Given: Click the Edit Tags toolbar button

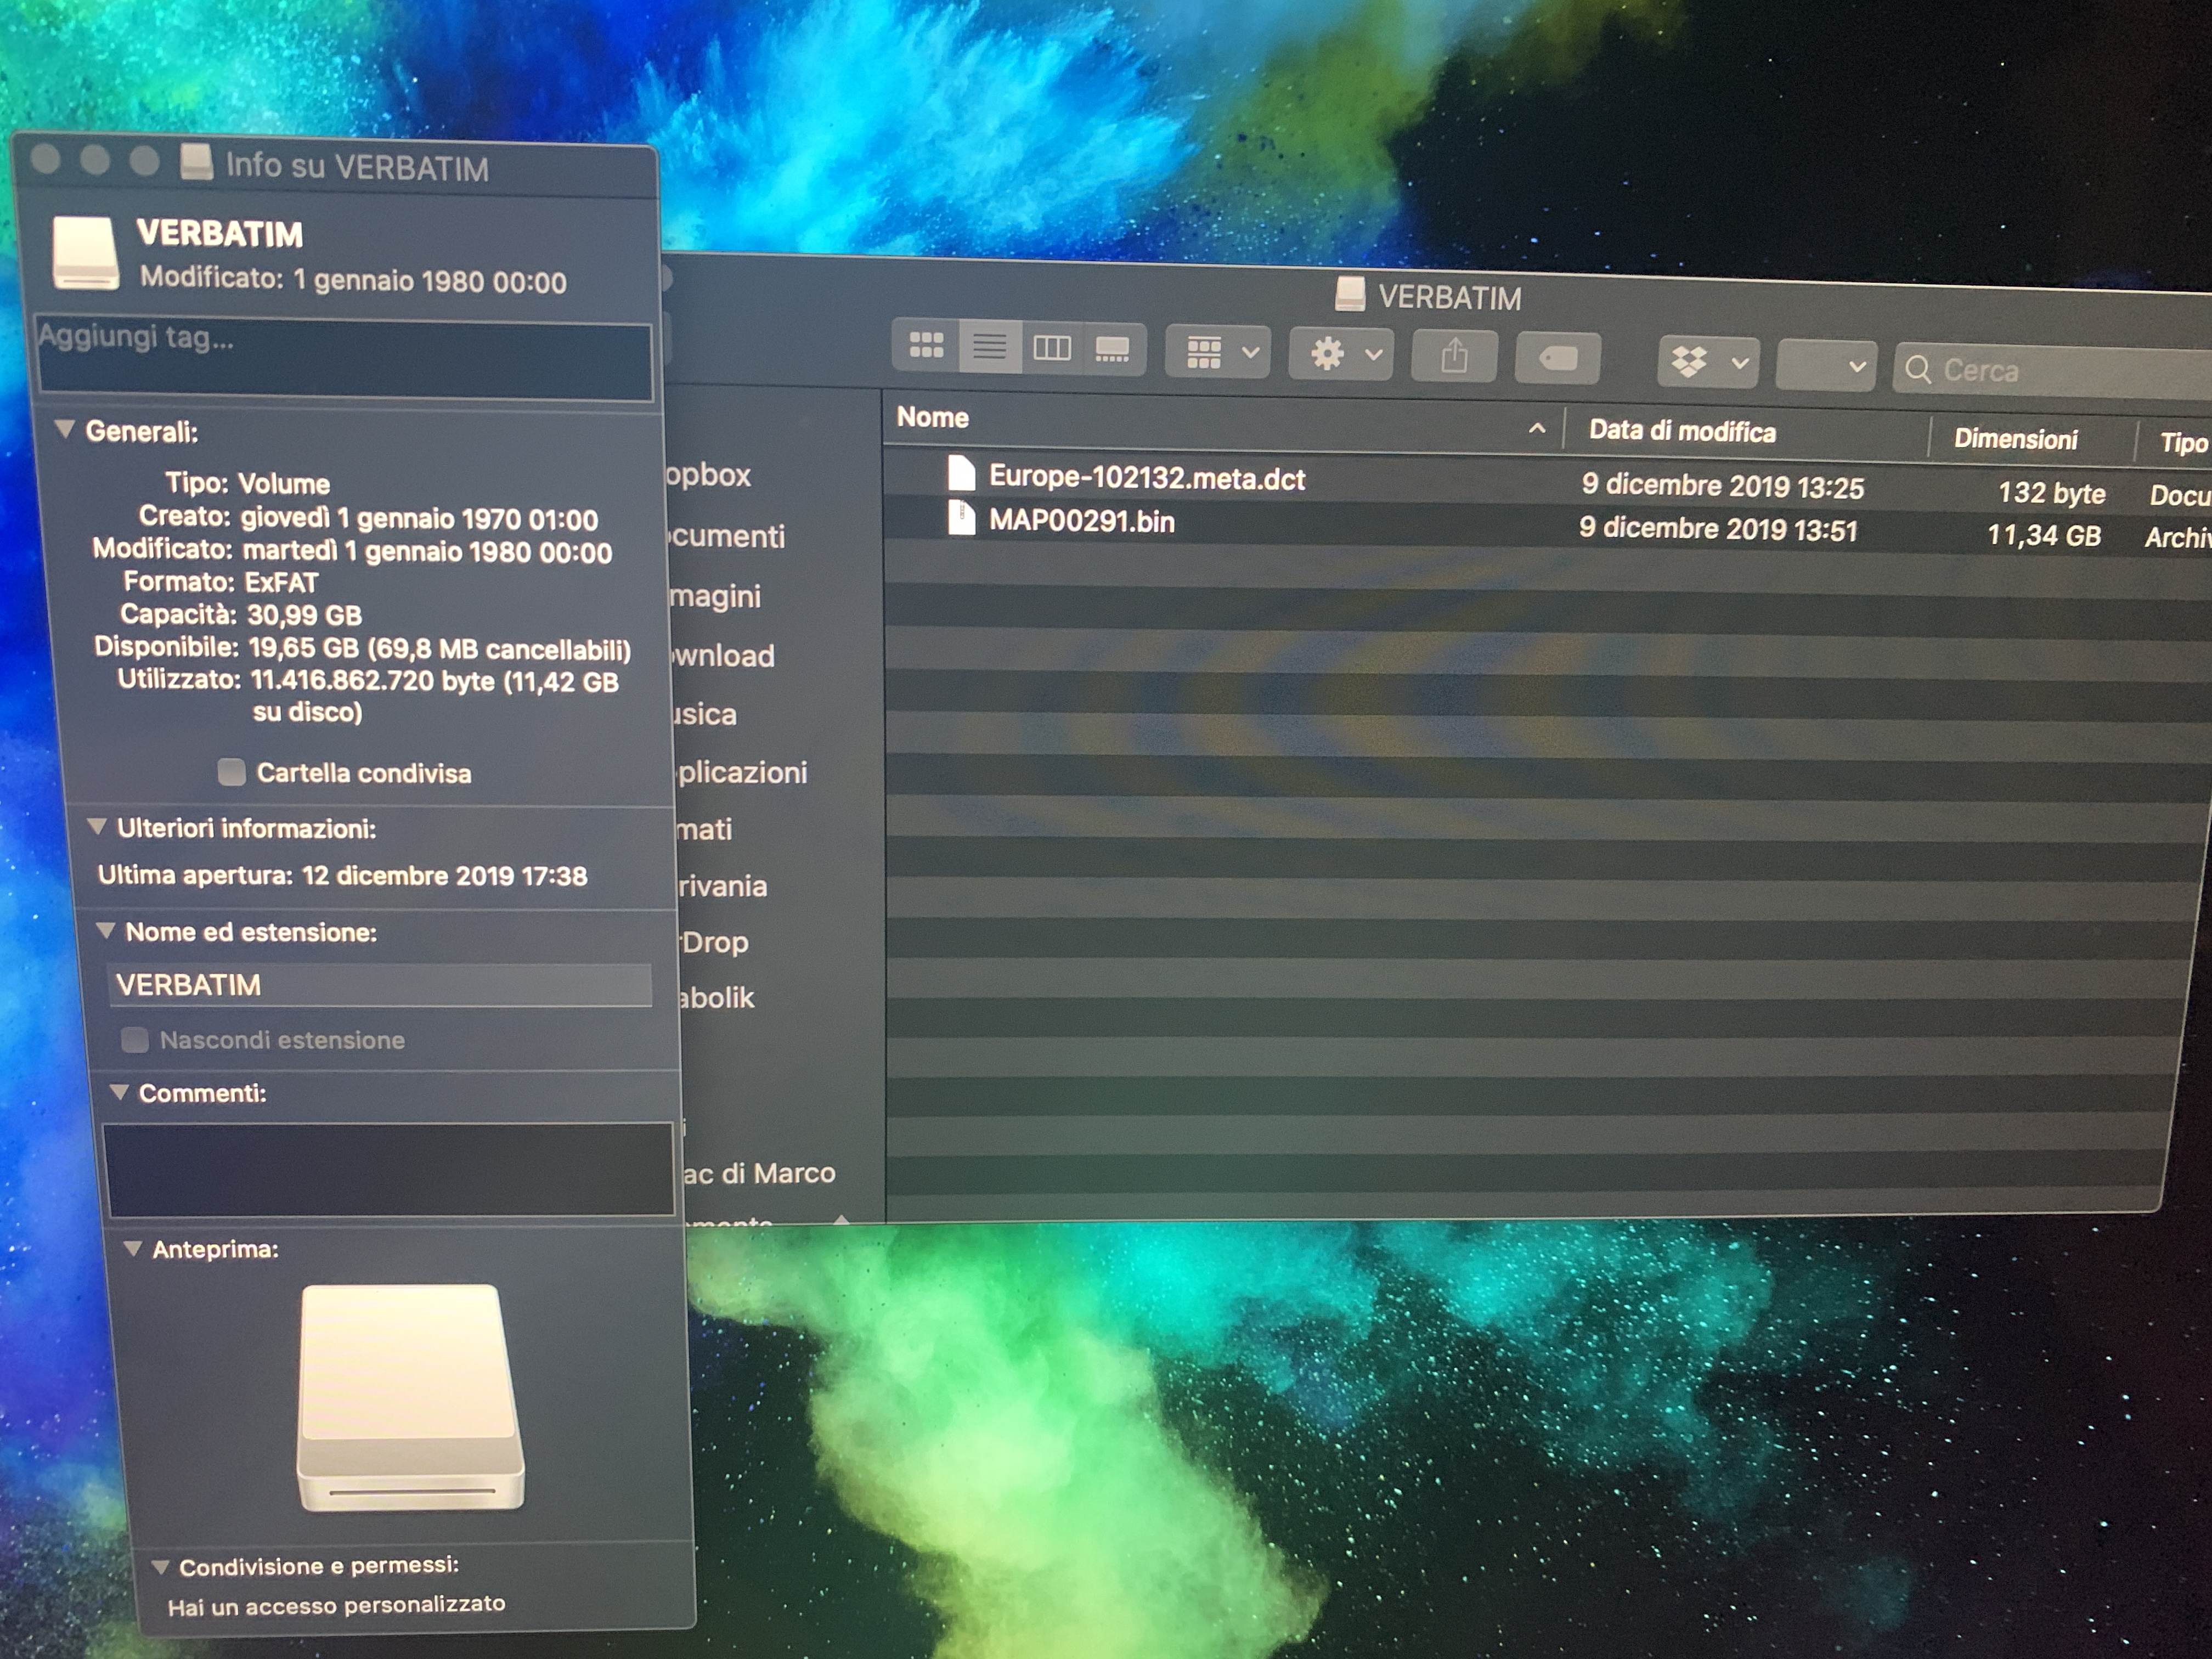Looking at the screenshot, I should pyautogui.click(x=1558, y=358).
